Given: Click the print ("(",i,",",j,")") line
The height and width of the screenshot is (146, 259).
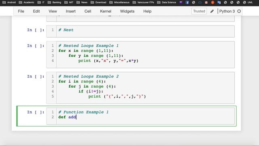Looking at the screenshot, I should pos(117,97).
